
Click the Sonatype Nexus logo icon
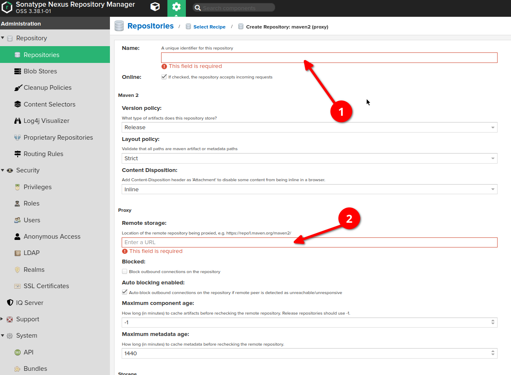[x=7, y=8]
